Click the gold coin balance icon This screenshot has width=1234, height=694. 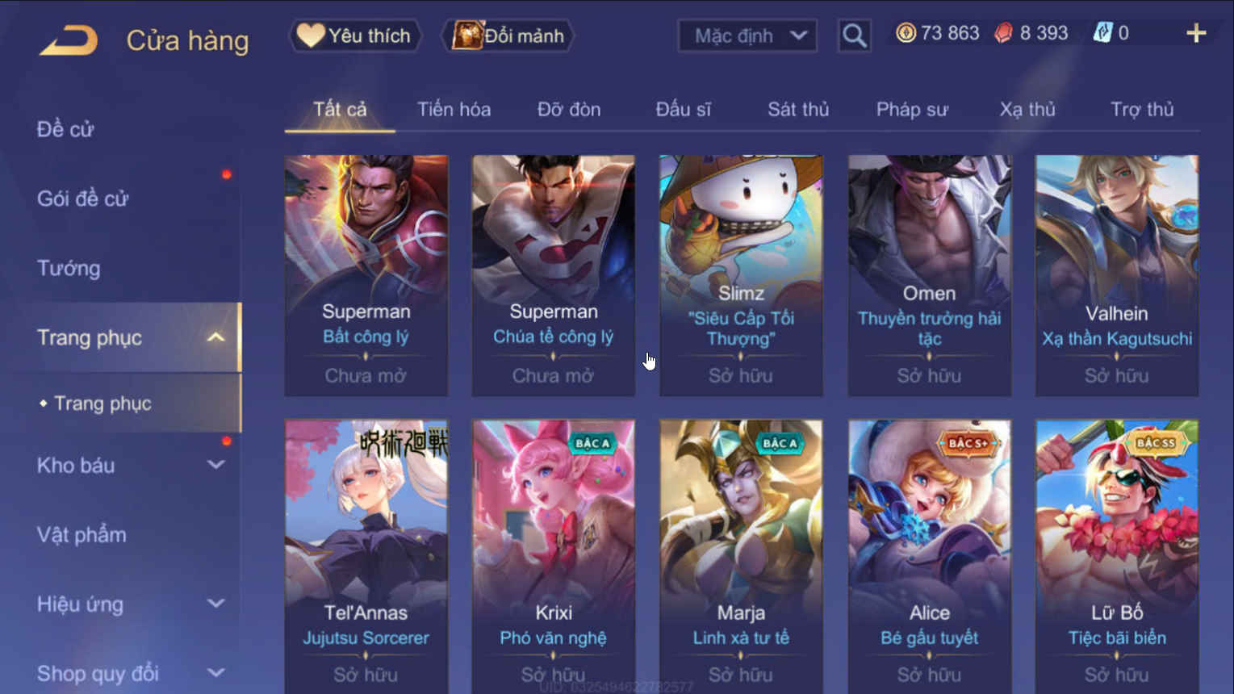[906, 33]
